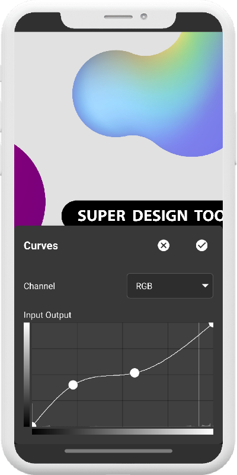Click the vertical histogram marker line in graph
237x475 pixels.
pyautogui.click(x=199, y=375)
